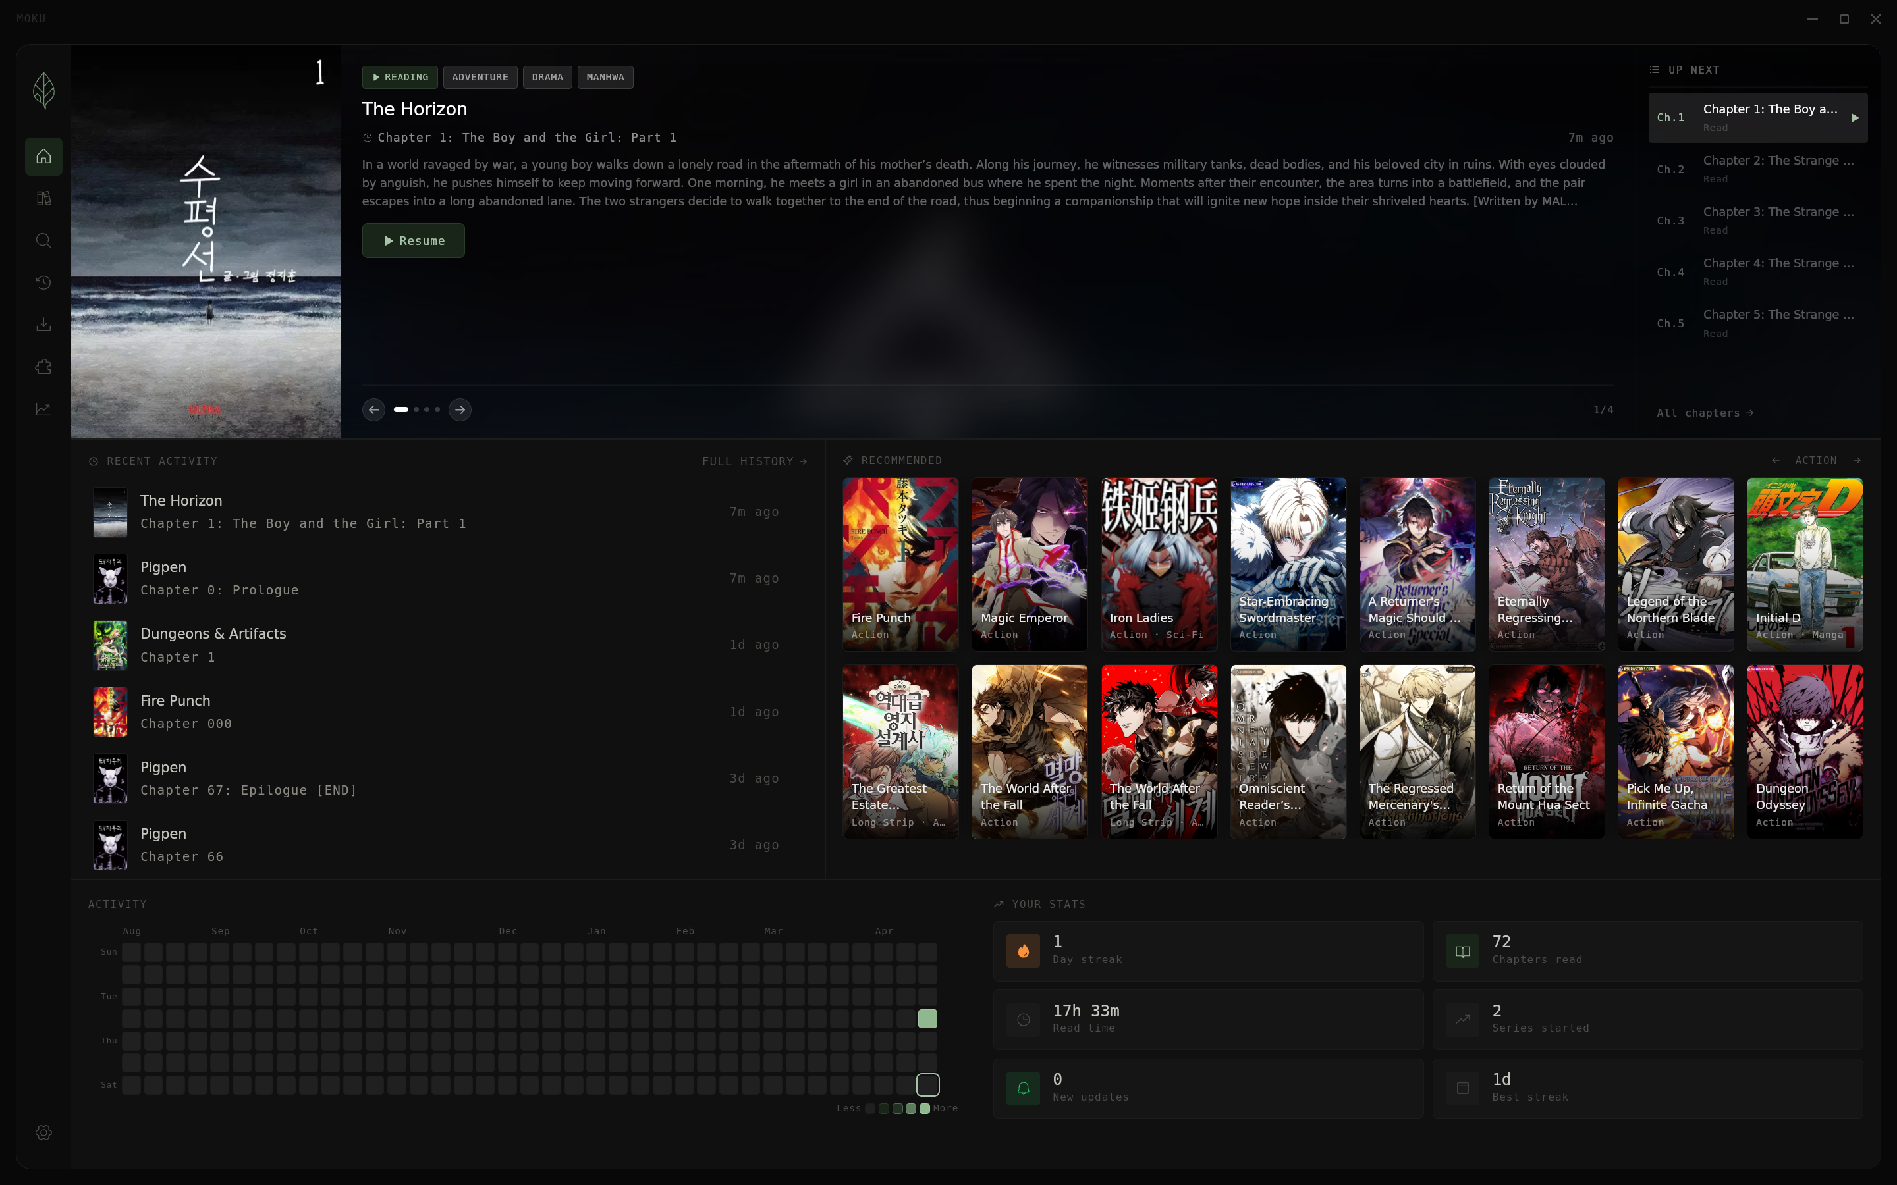Open the Legend of the Northern Blade card
Viewport: 1897px width, 1185px height.
coord(1675,564)
